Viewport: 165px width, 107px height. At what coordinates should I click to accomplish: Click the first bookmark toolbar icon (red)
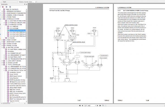(x=3, y=7)
